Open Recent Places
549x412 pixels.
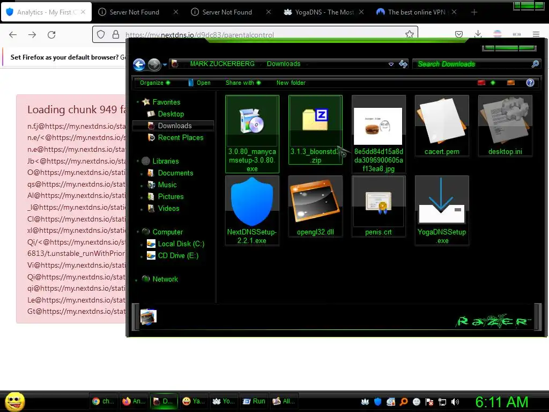[x=180, y=137]
